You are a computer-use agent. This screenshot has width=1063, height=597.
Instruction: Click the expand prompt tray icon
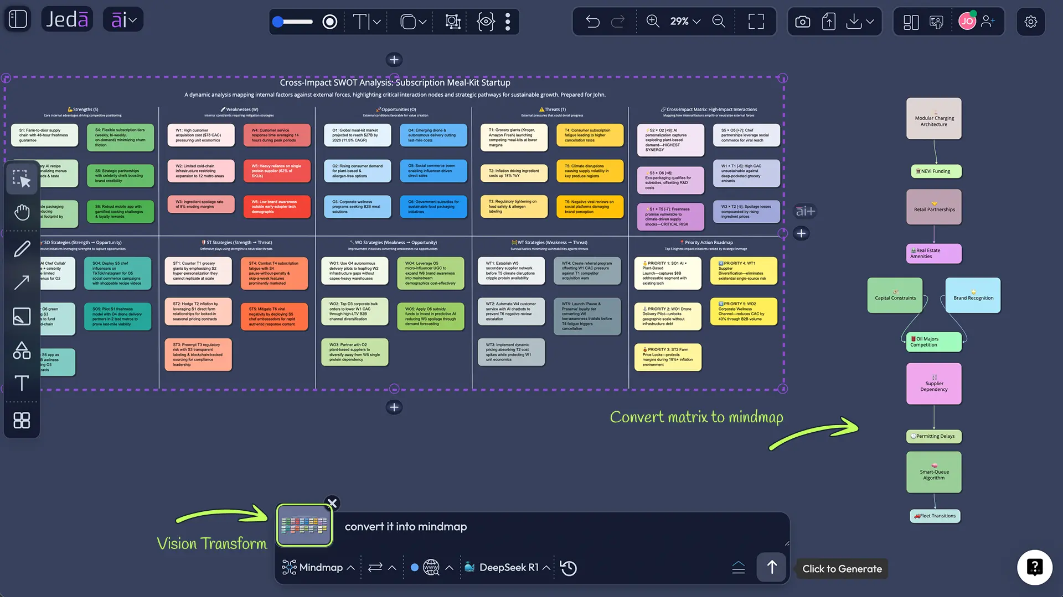tap(738, 568)
